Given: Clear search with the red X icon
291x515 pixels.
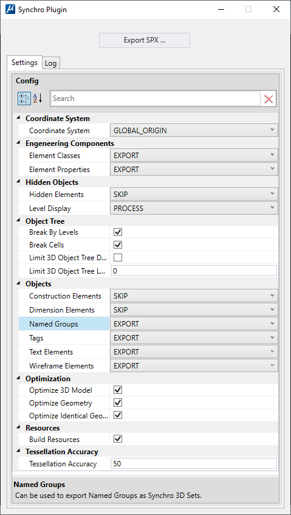Looking at the screenshot, I should [x=269, y=99].
